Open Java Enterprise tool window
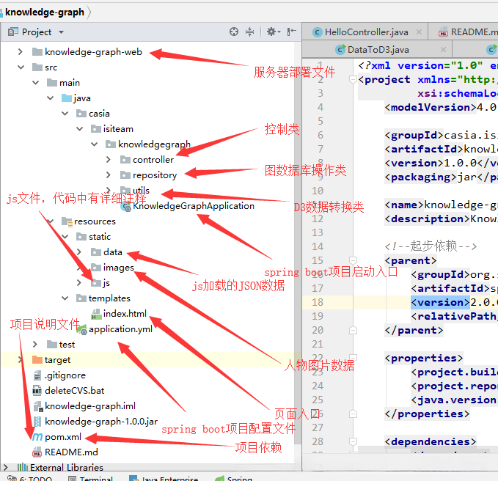This screenshot has height=481, width=498. point(164,478)
